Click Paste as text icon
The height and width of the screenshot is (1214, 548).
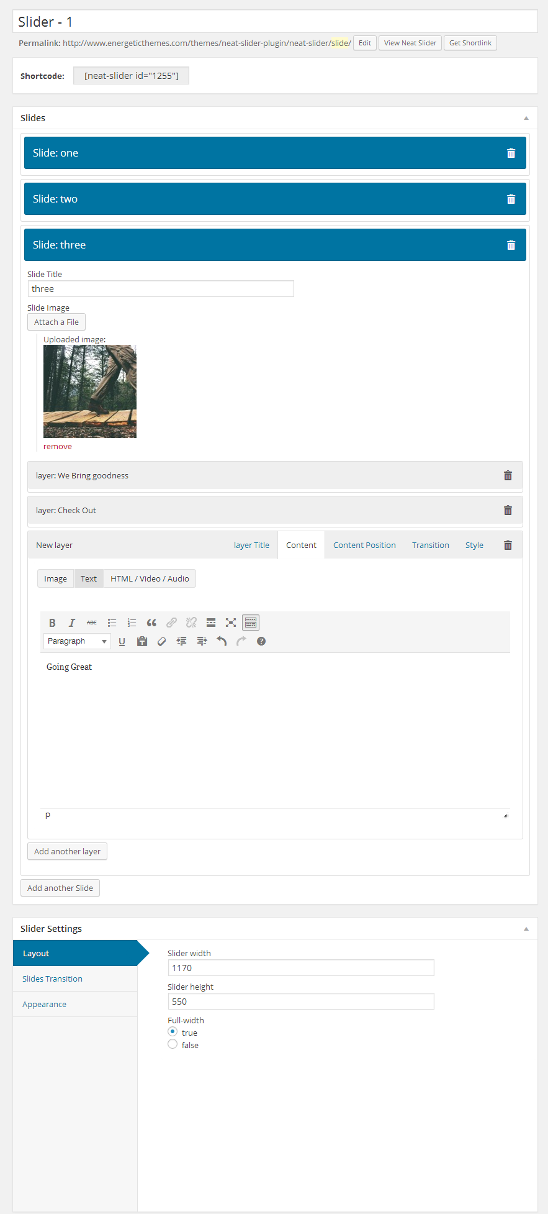click(x=142, y=641)
